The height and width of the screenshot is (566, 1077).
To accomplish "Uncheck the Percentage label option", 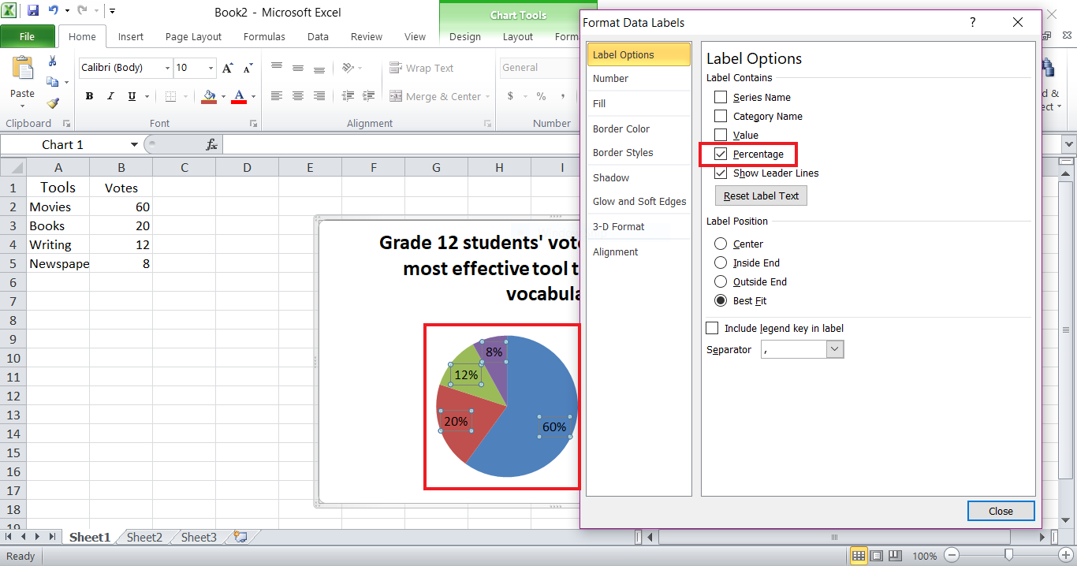I will point(719,154).
